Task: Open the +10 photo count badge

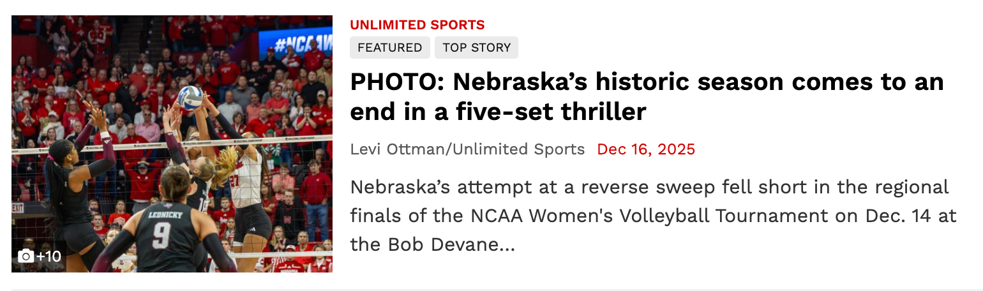Action: click(x=49, y=257)
